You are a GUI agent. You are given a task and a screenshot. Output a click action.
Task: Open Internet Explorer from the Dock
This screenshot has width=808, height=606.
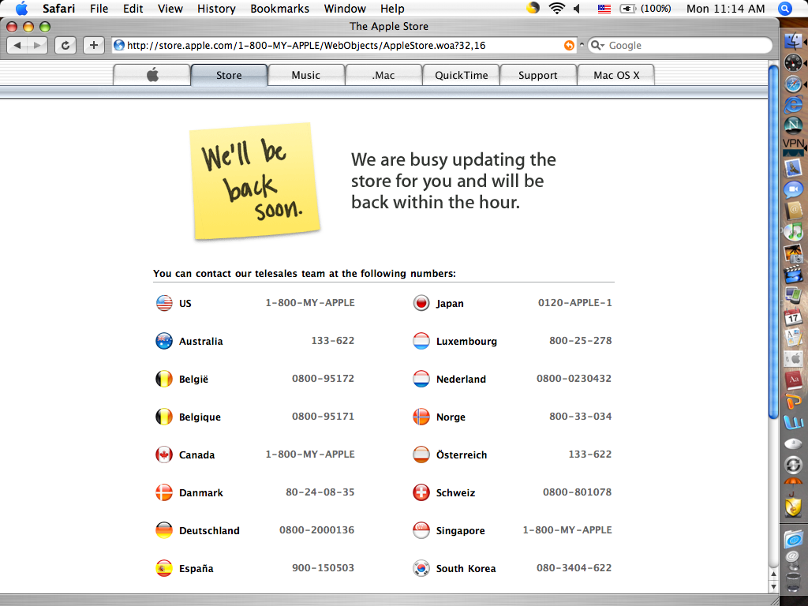793,105
